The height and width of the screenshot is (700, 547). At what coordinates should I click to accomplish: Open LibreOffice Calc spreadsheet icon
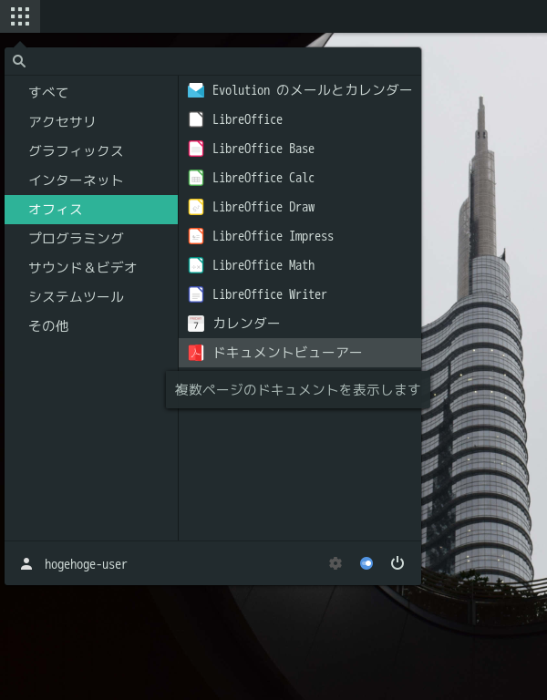(196, 178)
